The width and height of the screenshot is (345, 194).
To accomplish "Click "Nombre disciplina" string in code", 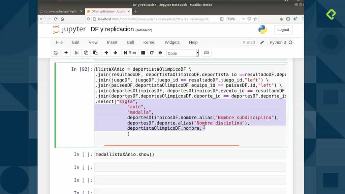I will pos(219,123).
